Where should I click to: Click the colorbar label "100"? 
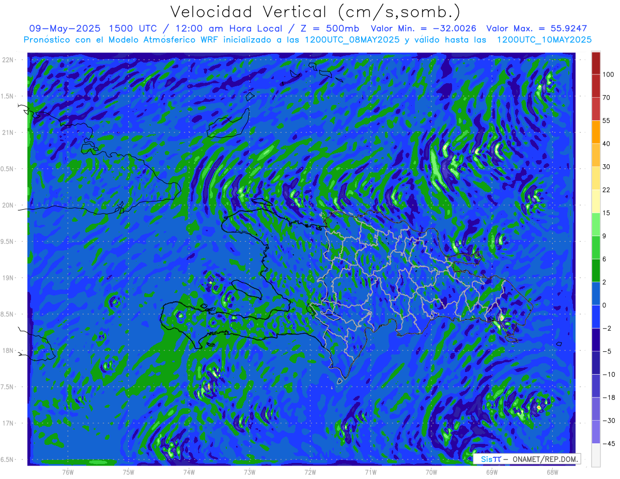[x=608, y=74]
